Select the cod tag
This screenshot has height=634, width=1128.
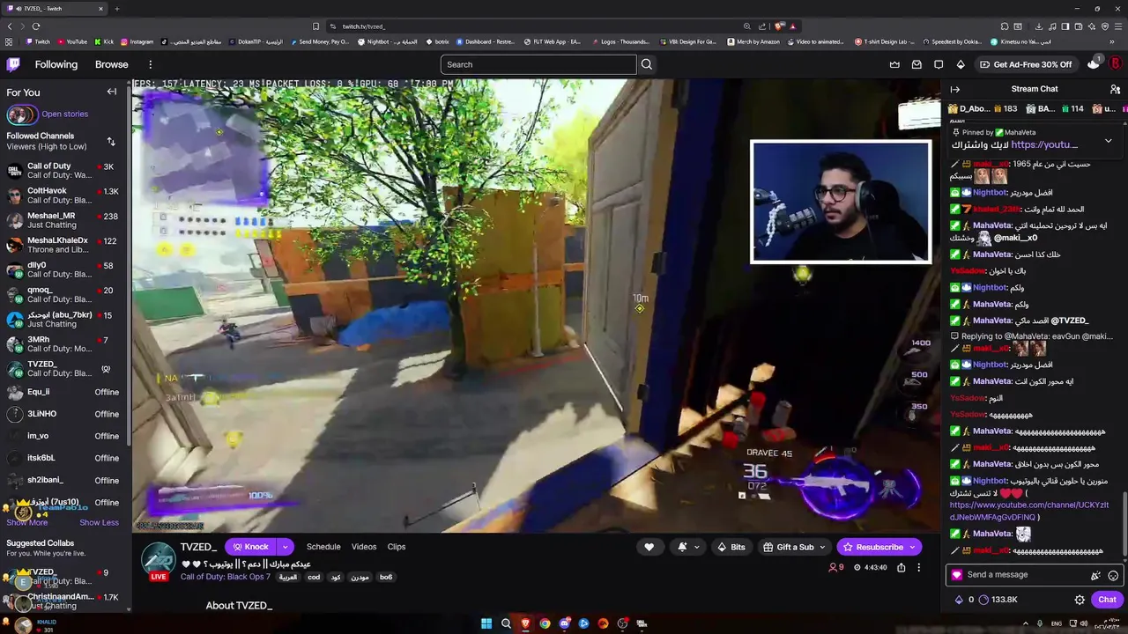[314, 578]
